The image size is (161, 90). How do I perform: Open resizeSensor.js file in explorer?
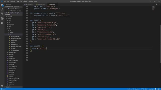click(13, 44)
